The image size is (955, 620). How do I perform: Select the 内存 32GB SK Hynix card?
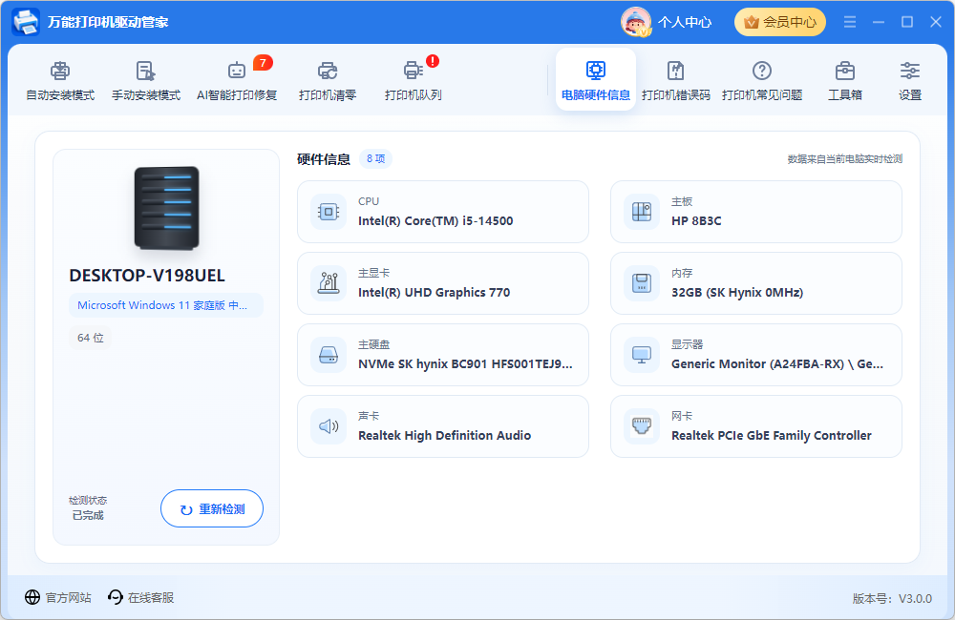755,283
